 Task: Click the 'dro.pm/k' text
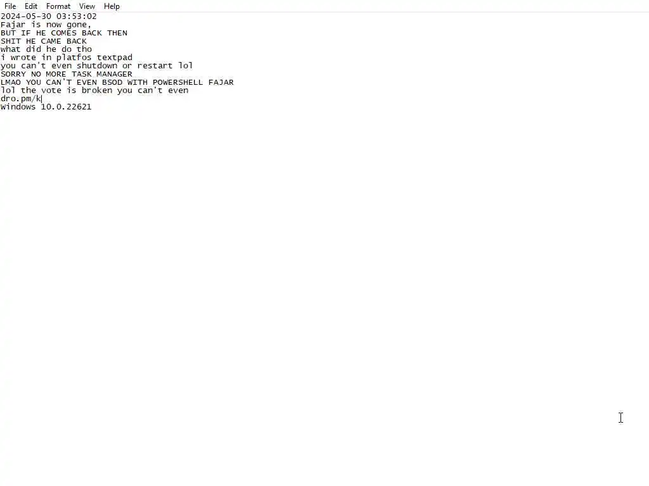21,99
